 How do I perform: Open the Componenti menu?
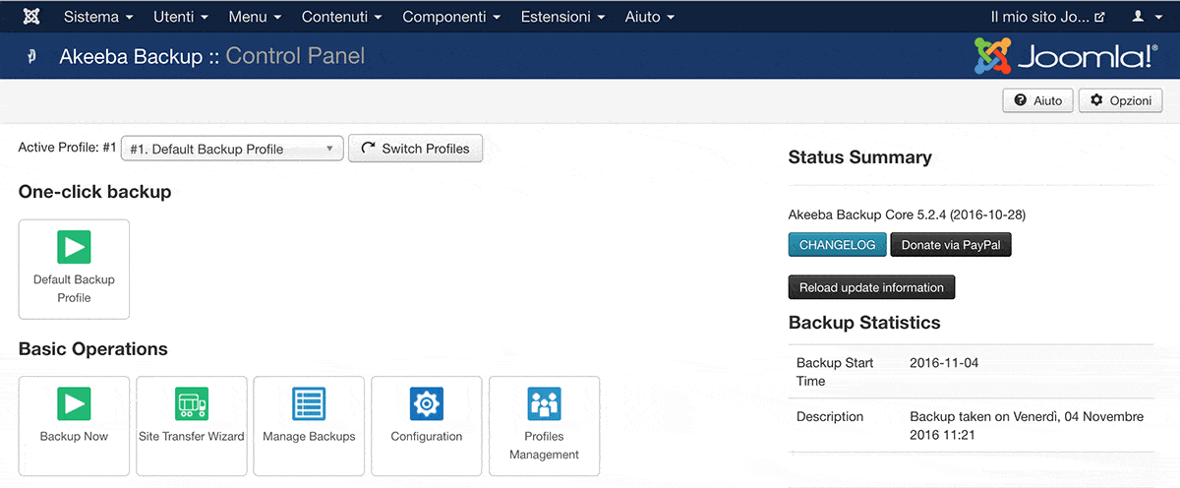pyautogui.click(x=451, y=17)
